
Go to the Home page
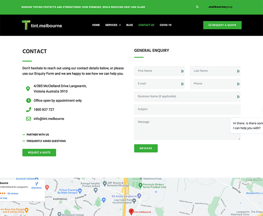pos(96,25)
